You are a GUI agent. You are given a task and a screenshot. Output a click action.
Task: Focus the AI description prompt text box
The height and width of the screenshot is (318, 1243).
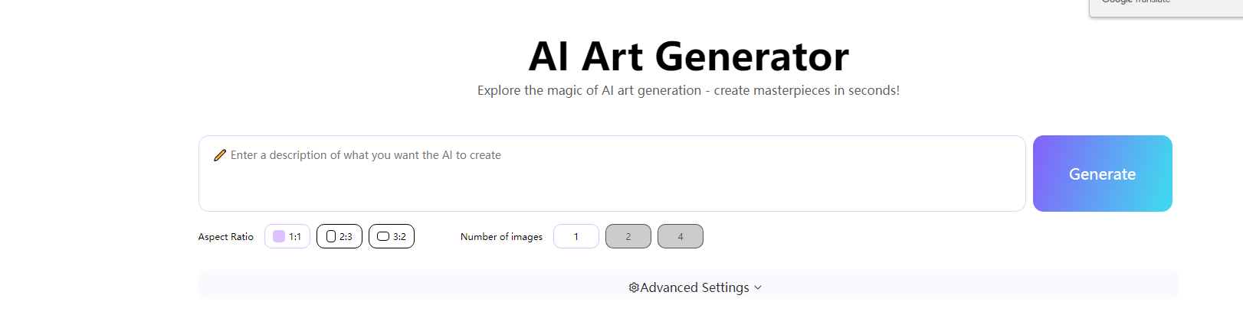(612, 174)
